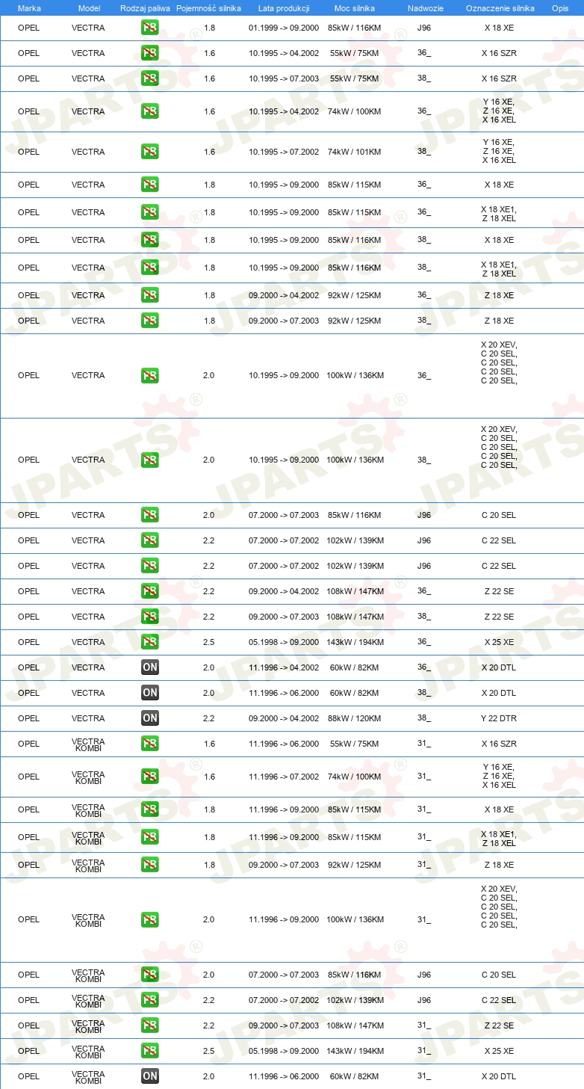Click the petrol icon in the Vectra Z 22 SE 38_ row
Viewport: 584px width, 1089px height.
150,617
